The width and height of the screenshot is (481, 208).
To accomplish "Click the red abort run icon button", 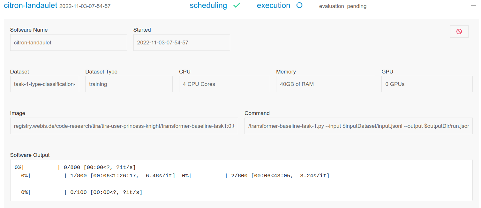I will pos(459,32).
